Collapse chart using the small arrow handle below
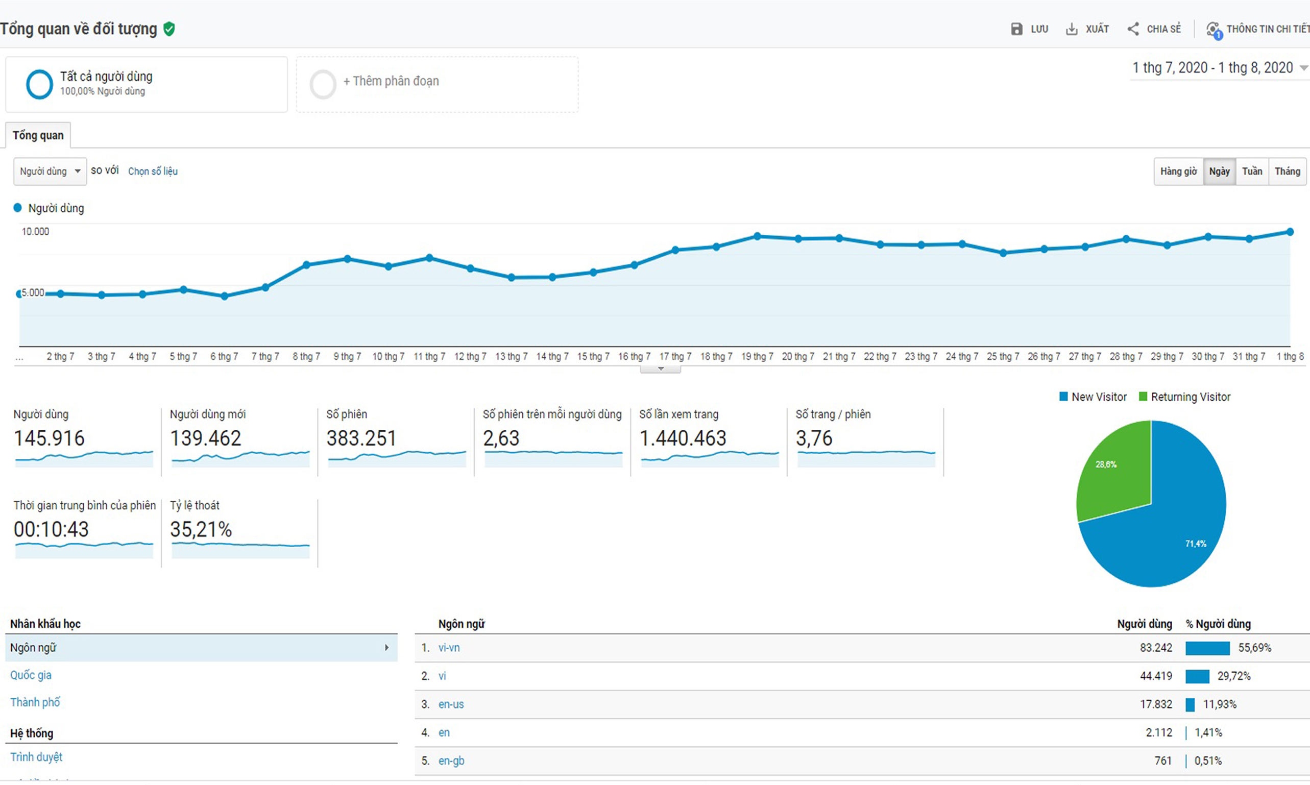Screen dimensions: 1310x785 [x=660, y=369]
